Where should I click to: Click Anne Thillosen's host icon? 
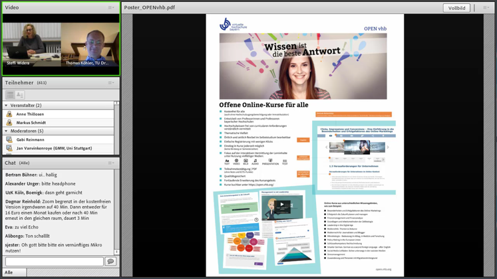tap(9, 114)
